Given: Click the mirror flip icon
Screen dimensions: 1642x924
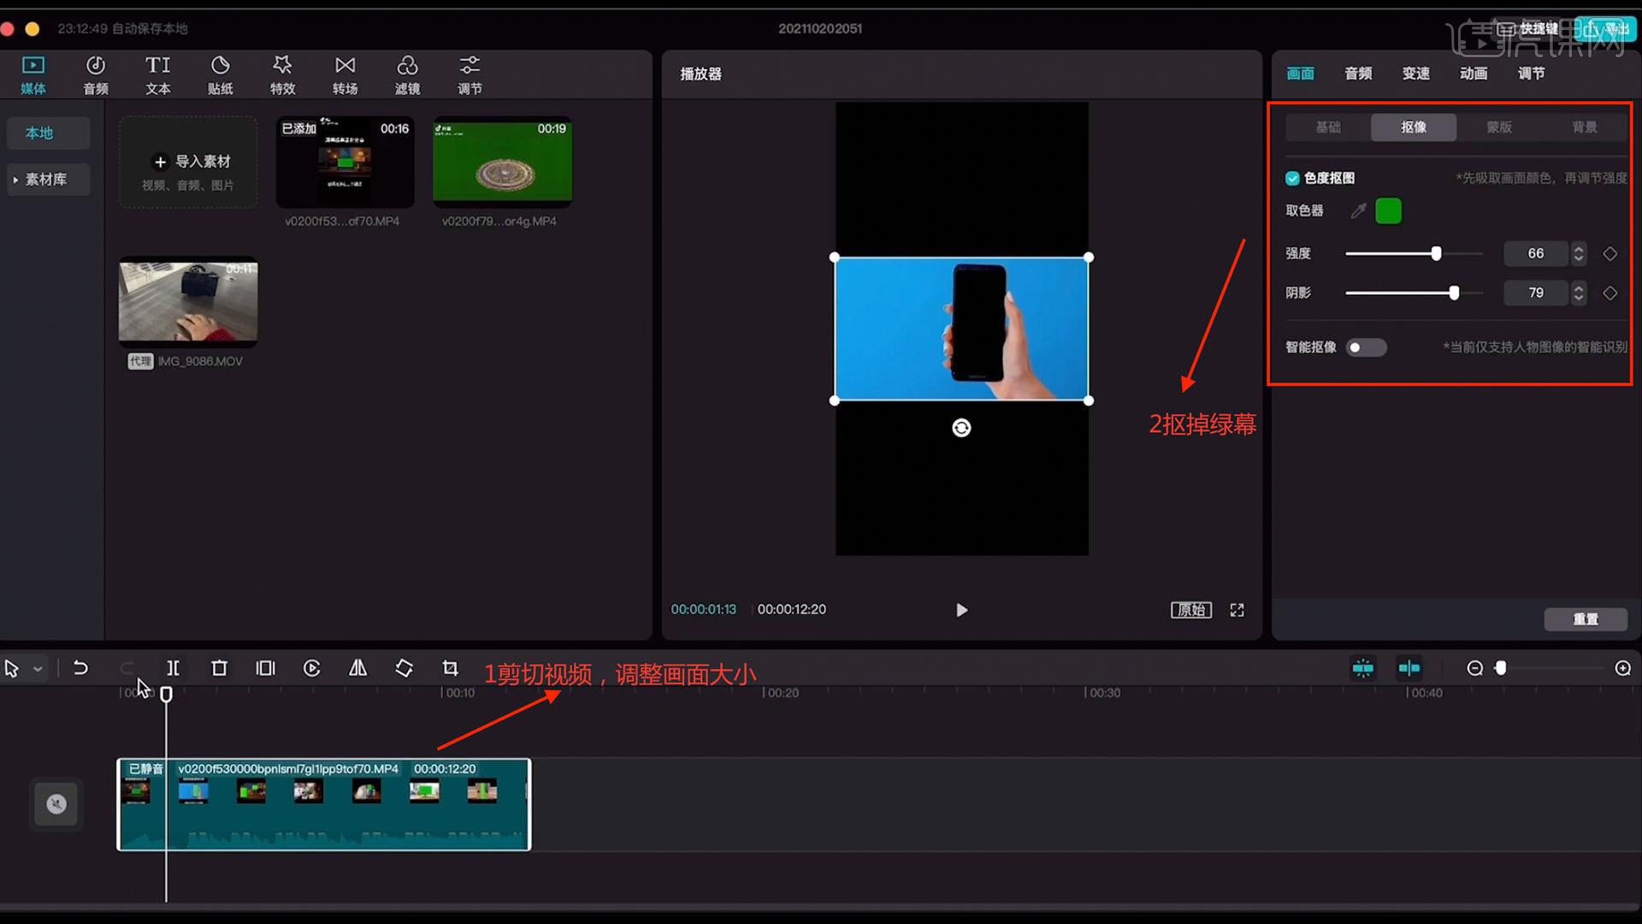Looking at the screenshot, I should [x=358, y=668].
